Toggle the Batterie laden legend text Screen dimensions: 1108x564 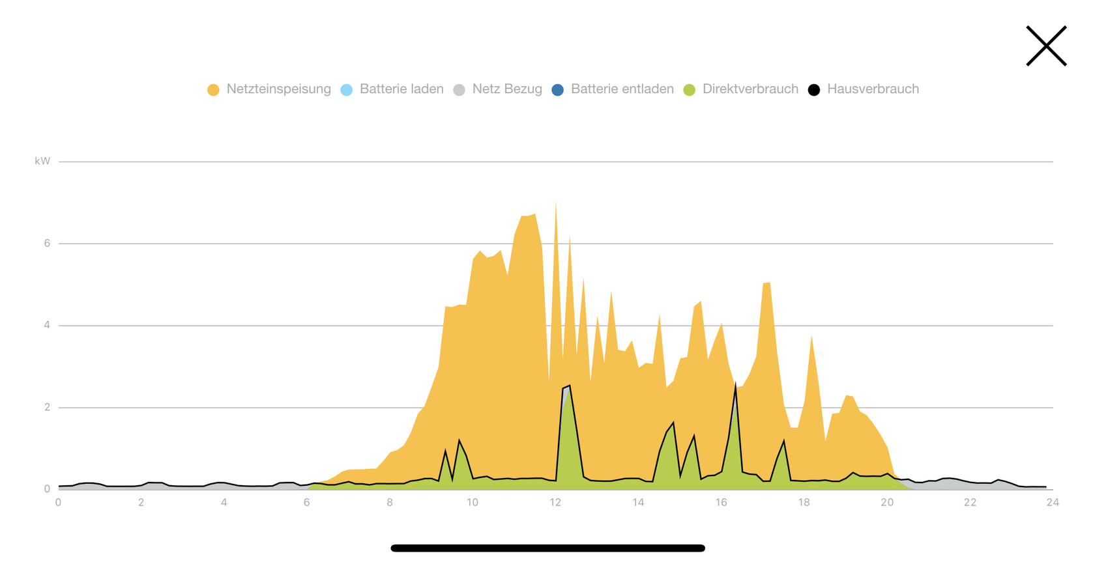coord(401,89)
